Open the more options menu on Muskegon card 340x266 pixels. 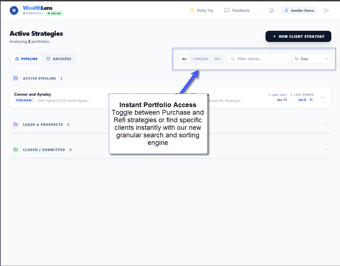tap(323, 97)
